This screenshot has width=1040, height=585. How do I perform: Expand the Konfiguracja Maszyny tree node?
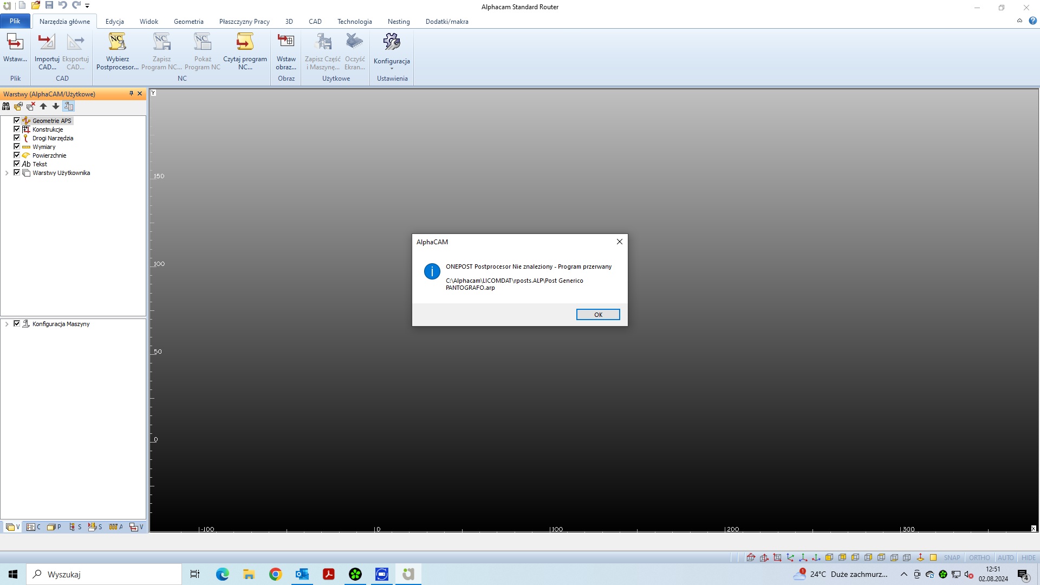(6, 324)
